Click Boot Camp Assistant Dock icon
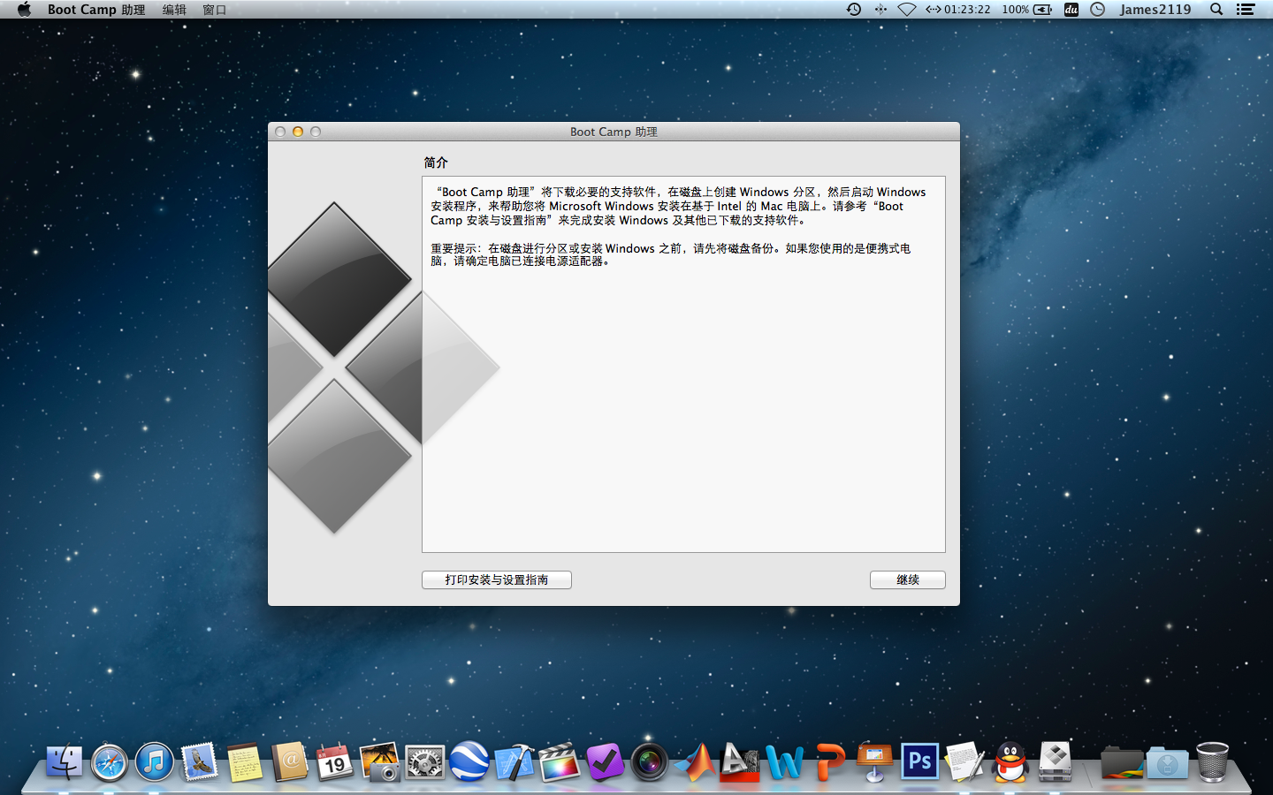This screenshot has height=795, width=1273. (1056, 762)
